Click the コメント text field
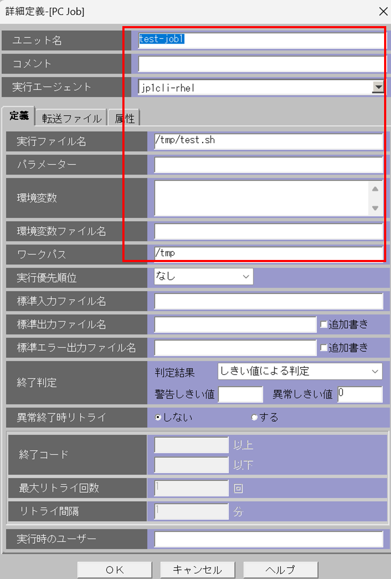This screenshot has width=391, height=579. pos(261,63)
